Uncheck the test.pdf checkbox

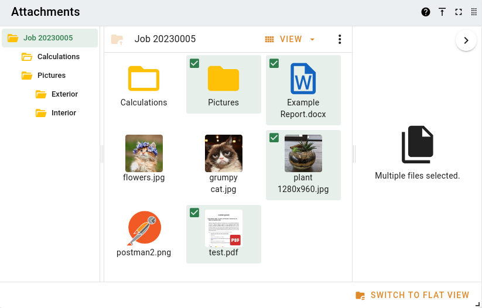coord(194,213)
